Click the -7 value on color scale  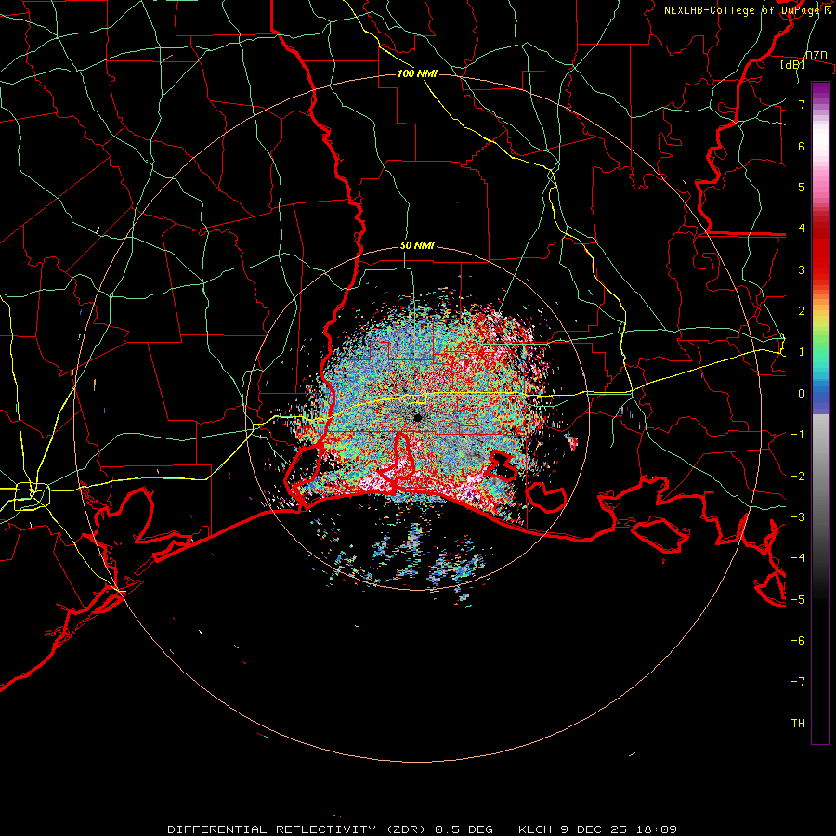click(798, 682)
